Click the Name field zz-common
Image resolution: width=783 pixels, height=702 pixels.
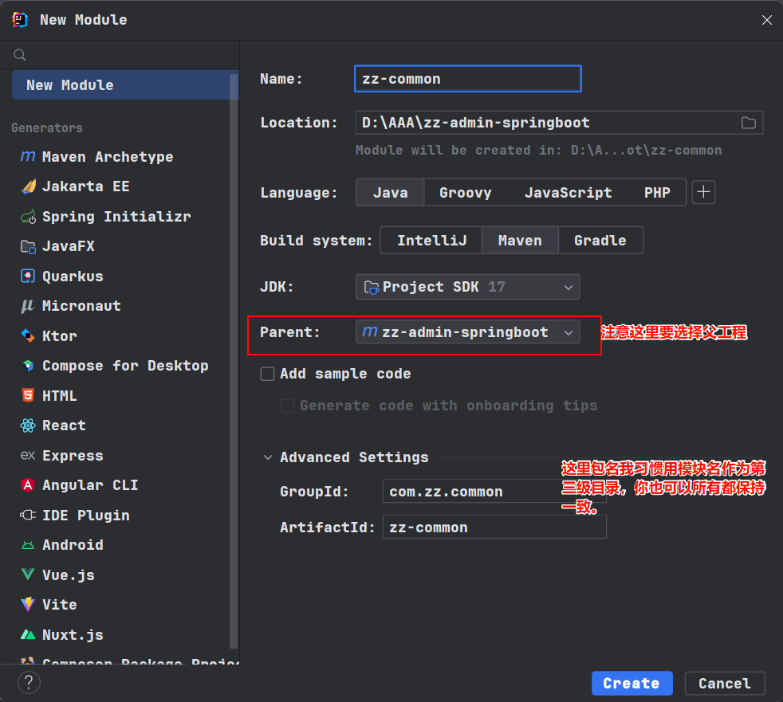click(x=468, y=79)
